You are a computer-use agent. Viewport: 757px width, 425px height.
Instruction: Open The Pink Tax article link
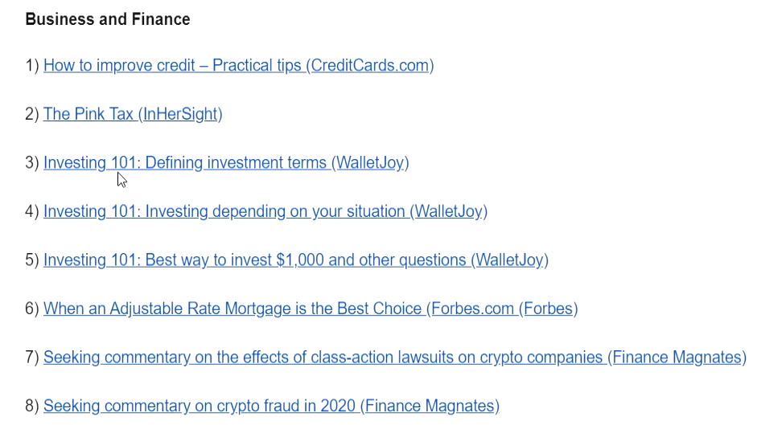click(x=133, y=114)
